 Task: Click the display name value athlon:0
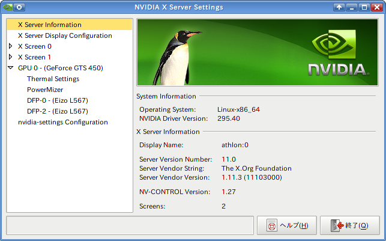coord(235,145)
